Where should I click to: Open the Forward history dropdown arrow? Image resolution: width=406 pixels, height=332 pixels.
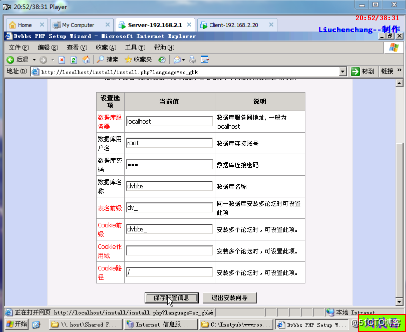(53, 60)
